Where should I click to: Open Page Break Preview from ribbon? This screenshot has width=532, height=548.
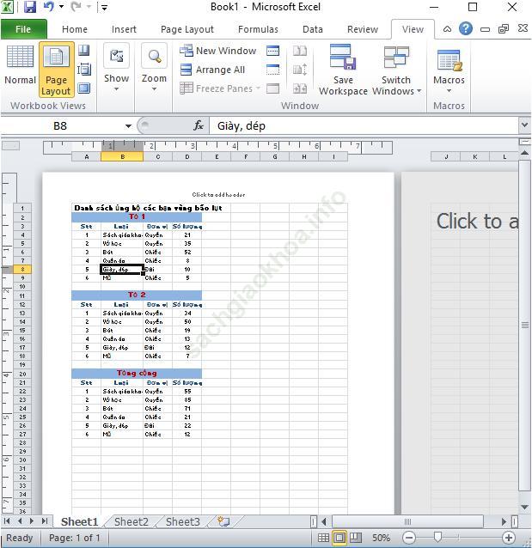pyautogui.click(x=84, y=51)
